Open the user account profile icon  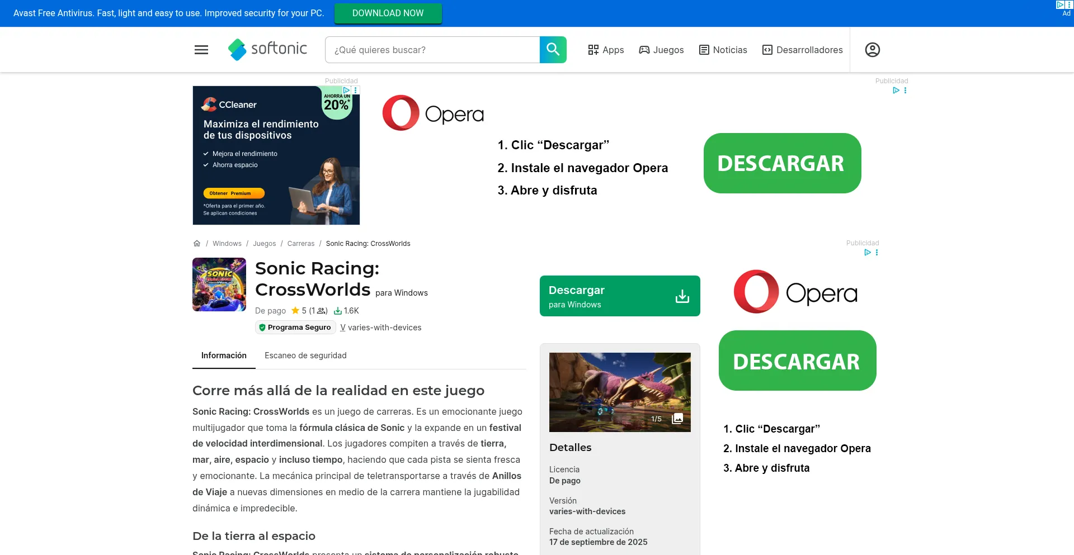pos(872,50)
